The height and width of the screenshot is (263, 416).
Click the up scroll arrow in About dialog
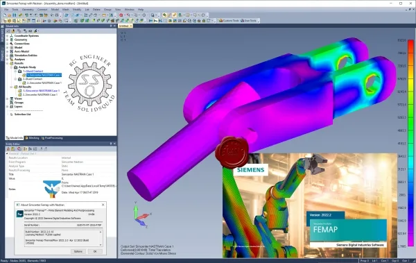pos(101,232)
